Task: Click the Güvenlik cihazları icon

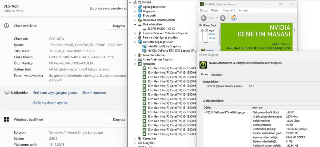Action: pos(140,55)
